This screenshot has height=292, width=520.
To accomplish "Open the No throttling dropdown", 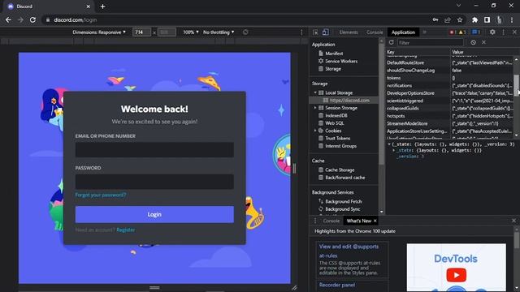I will [219, 32].
